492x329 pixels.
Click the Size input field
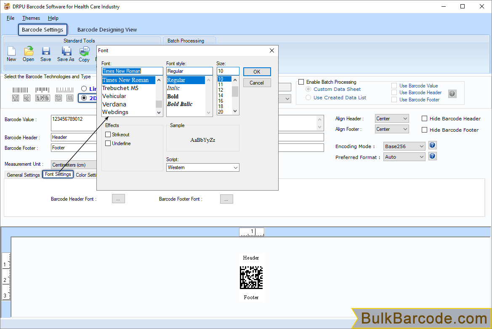(228, 71)
